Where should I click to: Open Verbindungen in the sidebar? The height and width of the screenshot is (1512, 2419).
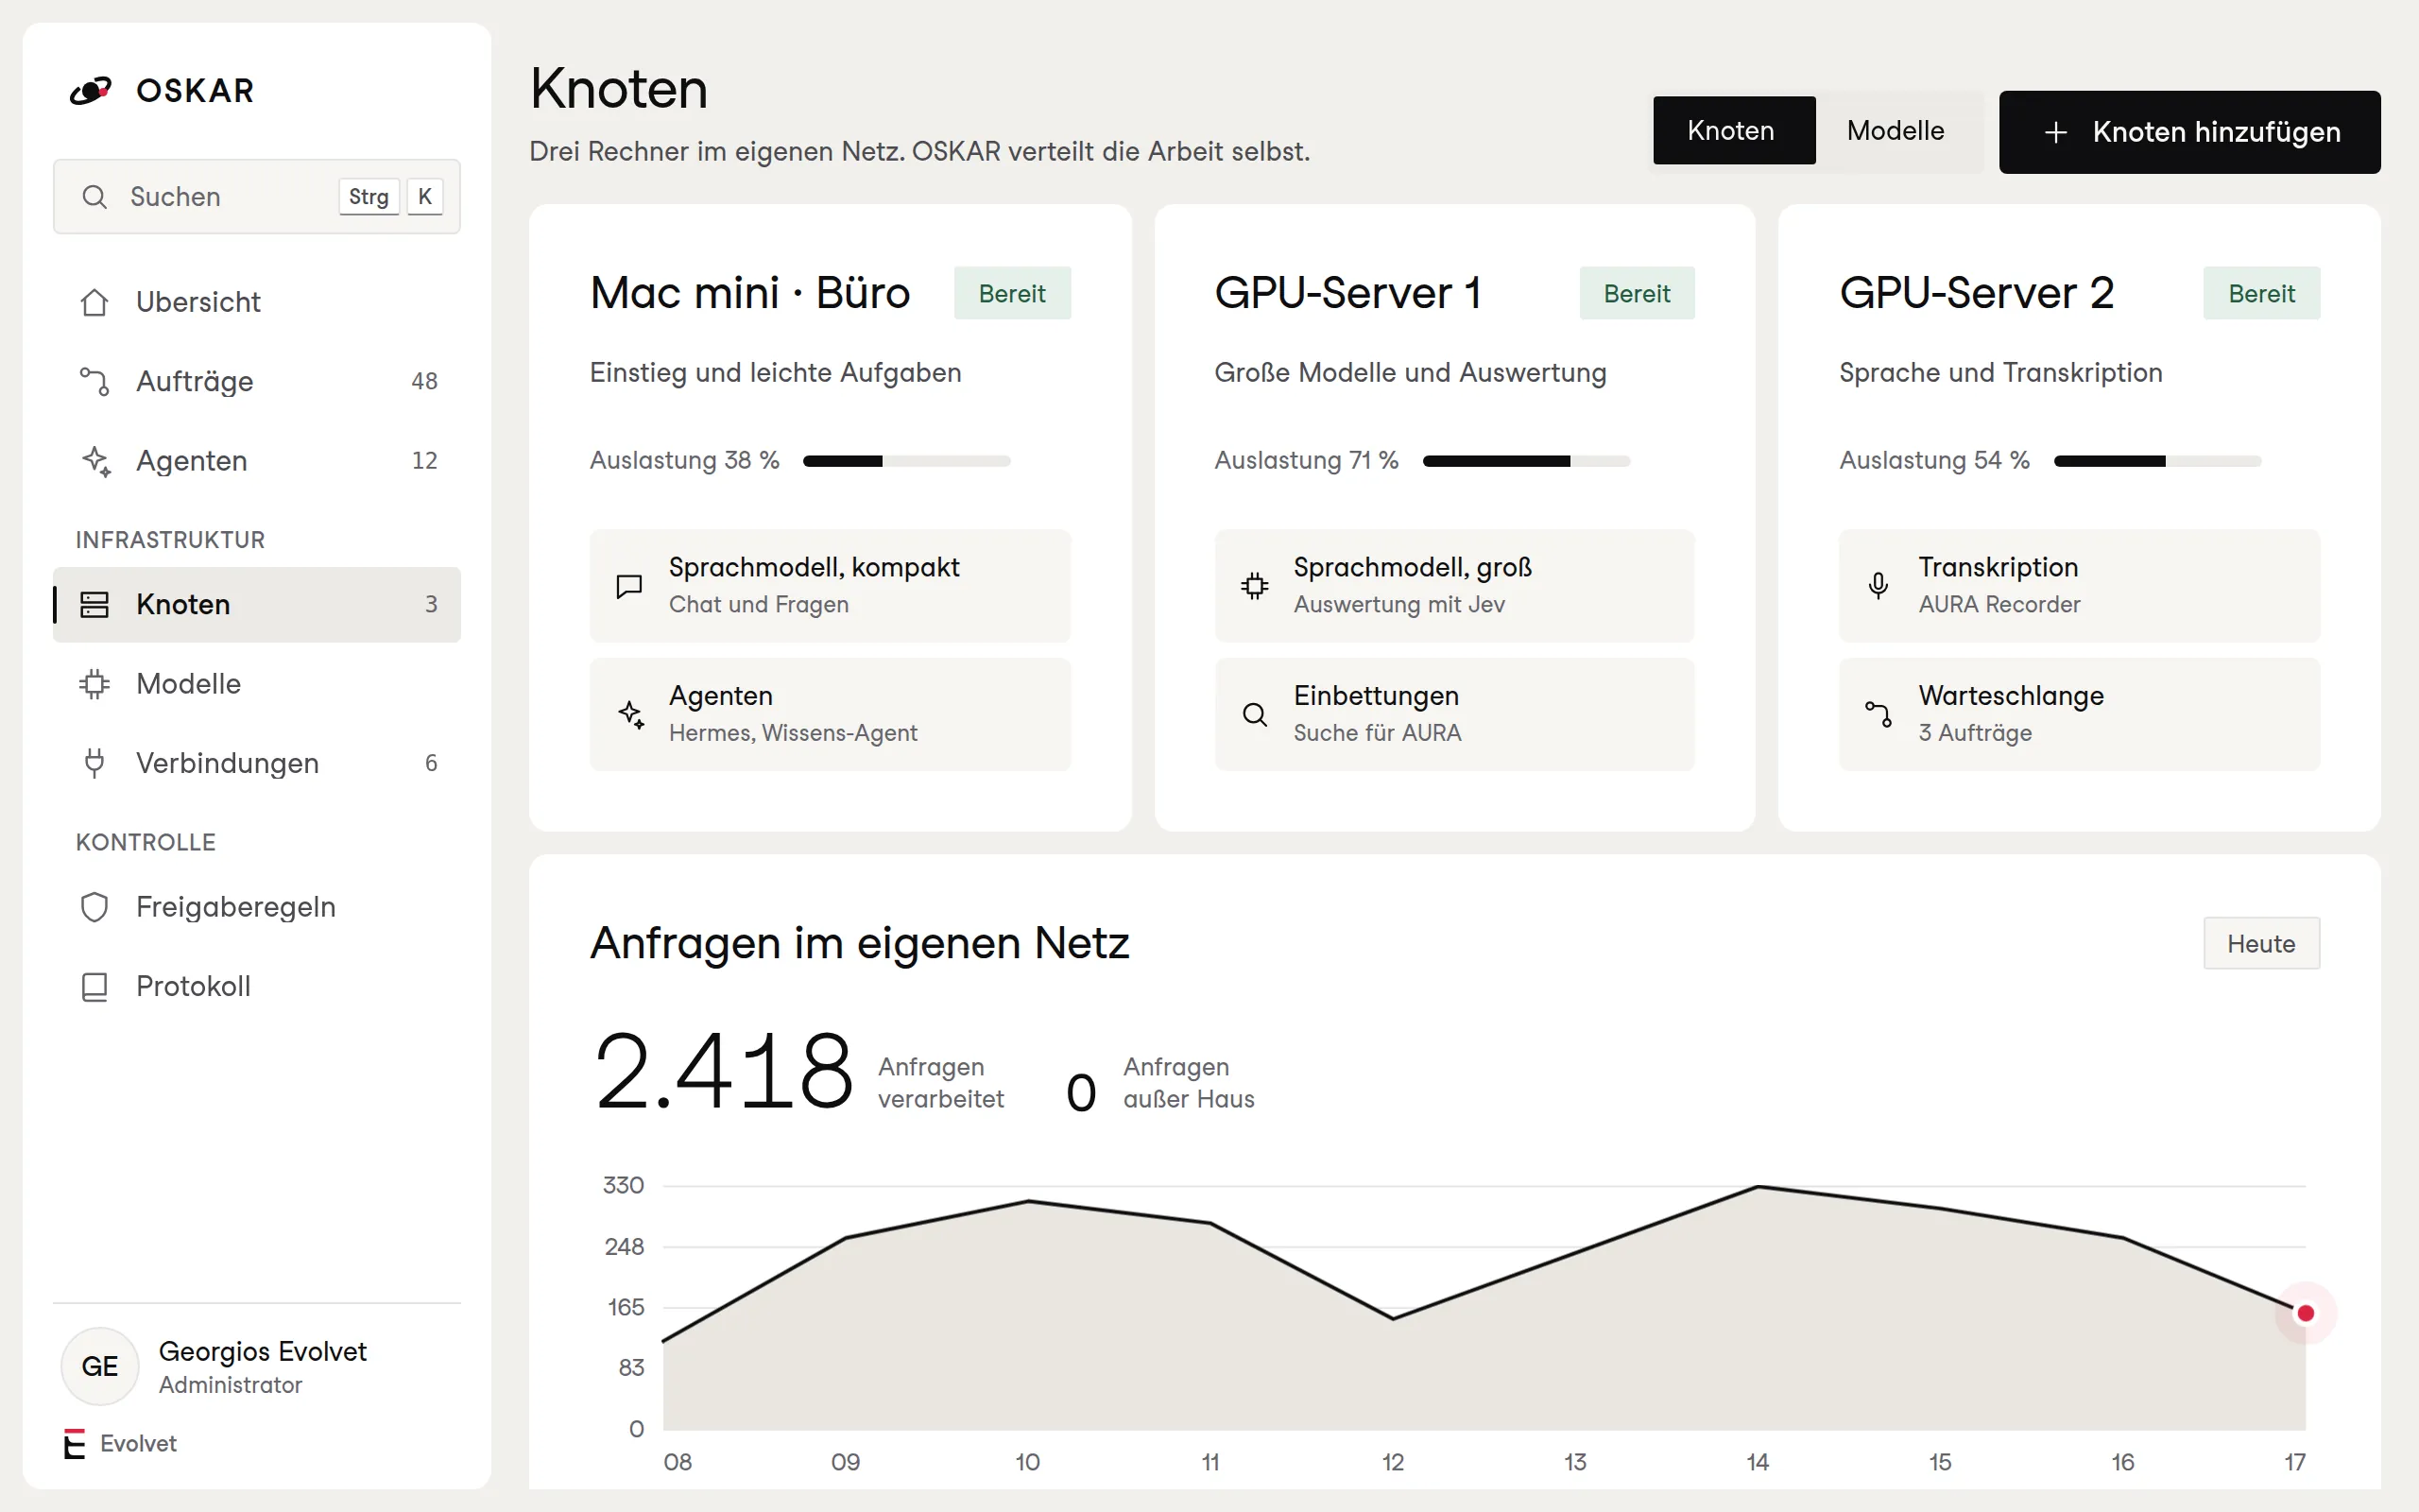click(x=257, y=763)
